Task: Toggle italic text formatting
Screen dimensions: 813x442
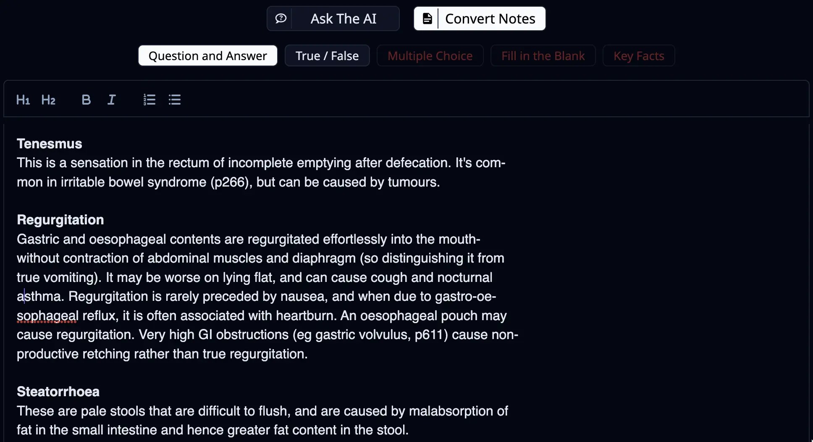Action: 111,100
